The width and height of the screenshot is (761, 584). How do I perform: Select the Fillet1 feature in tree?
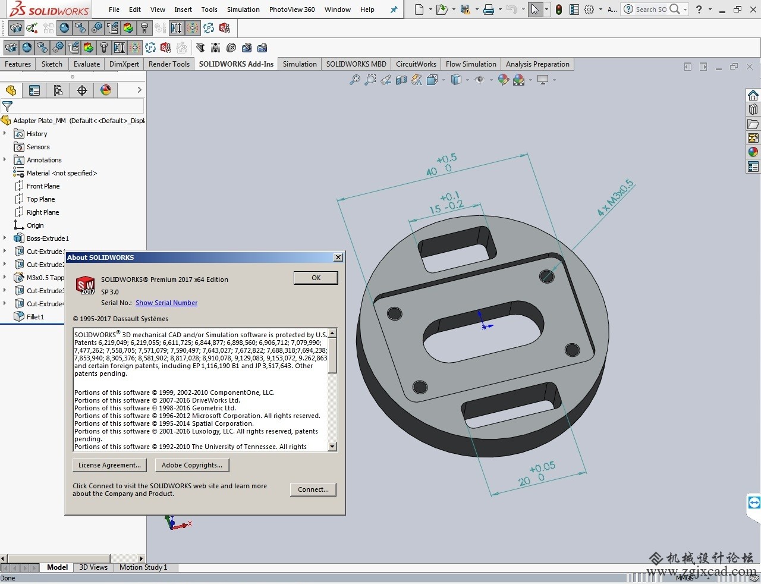tap(35, 317)
